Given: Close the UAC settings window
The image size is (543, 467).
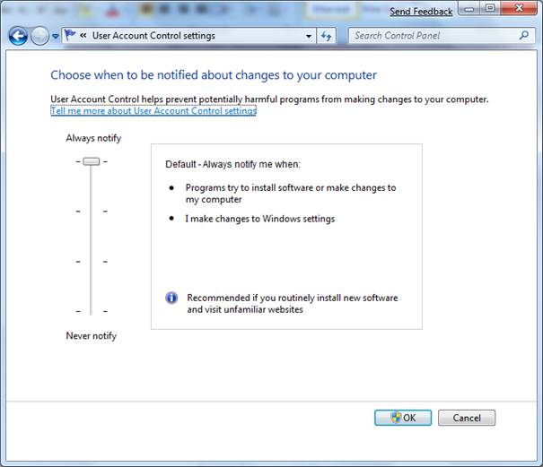Looking at the screenshot, I should click(519, 8).
